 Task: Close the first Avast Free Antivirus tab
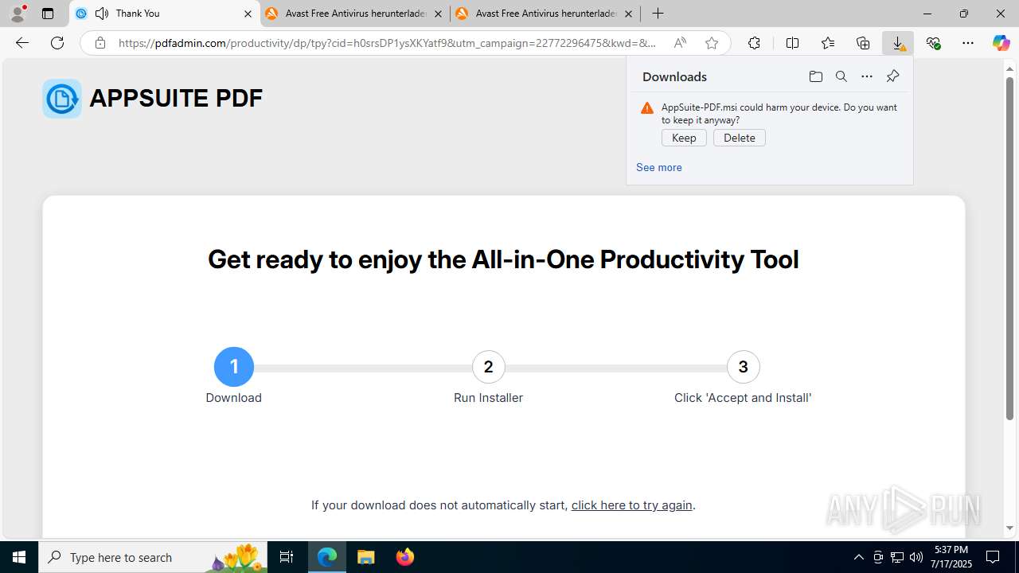coord(438,14)
